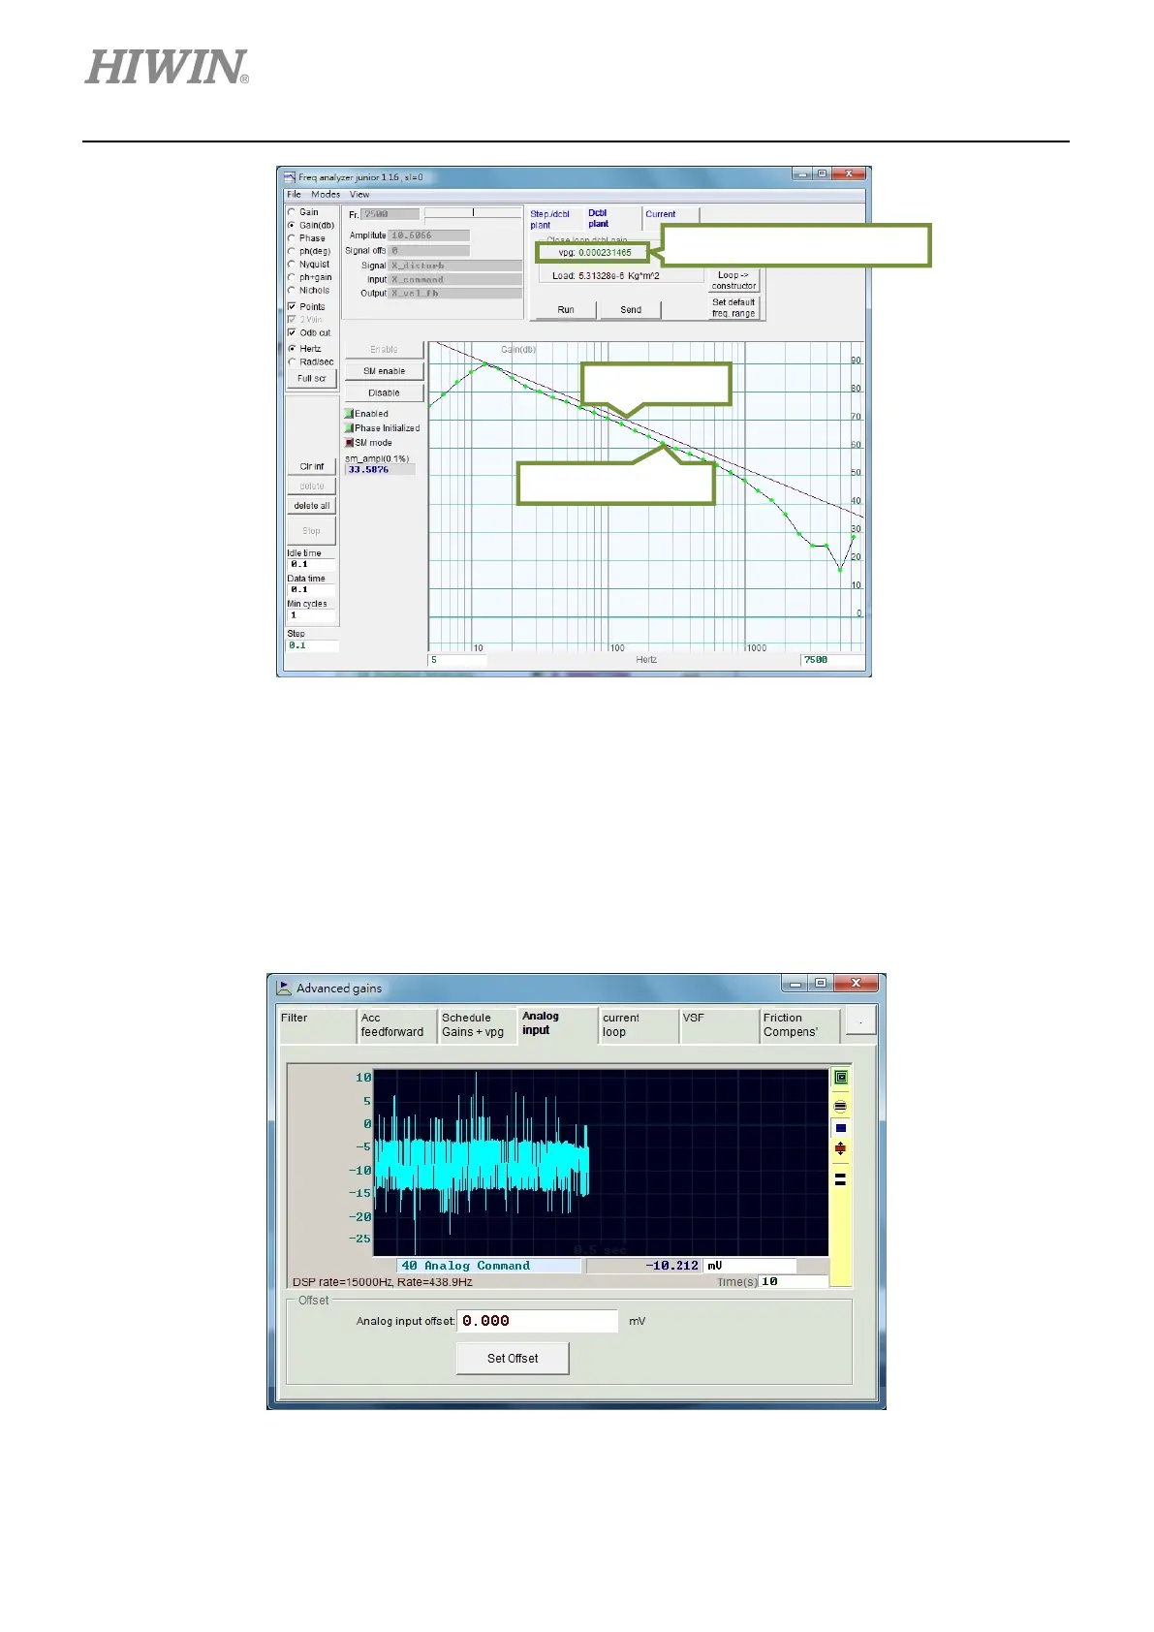This screenshot has width=1154, height=1632.
Task: Open the File menu
Action: click(294, 195)
